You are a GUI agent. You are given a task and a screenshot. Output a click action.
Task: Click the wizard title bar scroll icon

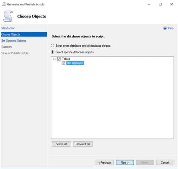[x=4, y=4]
